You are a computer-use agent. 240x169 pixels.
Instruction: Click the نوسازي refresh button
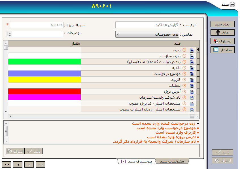tap(222, 41)
